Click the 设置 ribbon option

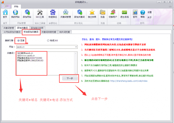[x=149, y=12]
